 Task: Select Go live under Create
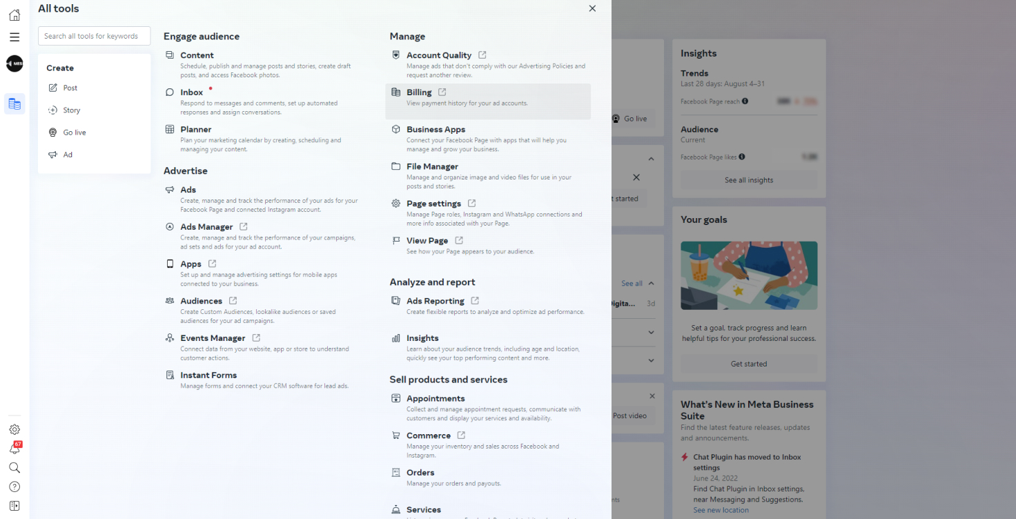pos(75,133)
